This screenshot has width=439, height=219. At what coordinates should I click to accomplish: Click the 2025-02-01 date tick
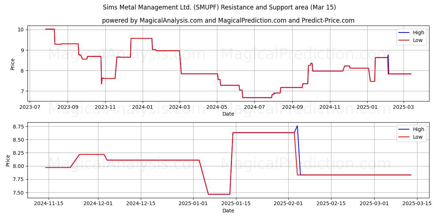click(288, 204)
